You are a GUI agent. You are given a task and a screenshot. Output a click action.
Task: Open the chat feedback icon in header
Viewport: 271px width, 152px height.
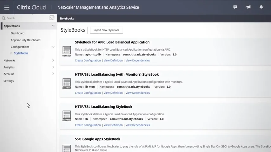click(x=235, y=7)
